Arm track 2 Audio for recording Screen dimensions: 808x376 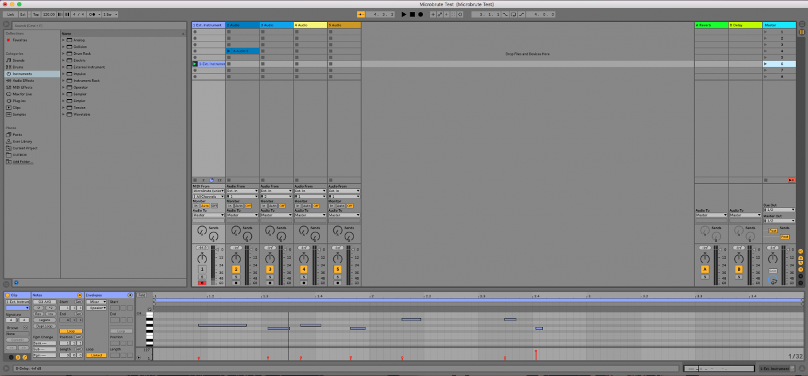(236, 283)
